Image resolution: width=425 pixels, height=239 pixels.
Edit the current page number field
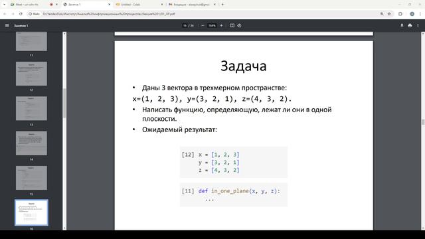tap(185, 25)
